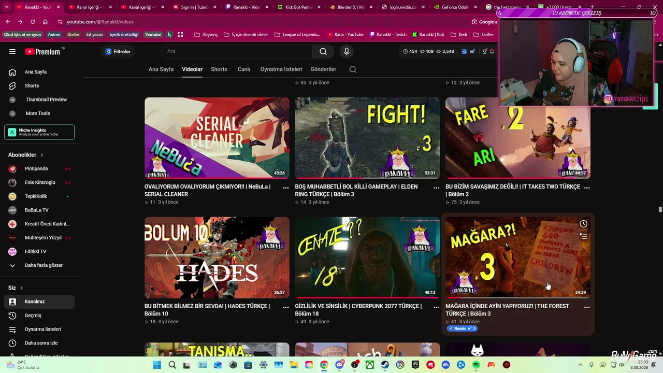The height and width of the screenshot is (373, 663).
Task: Go back with the browser back arrow
Action: point(8,22)
